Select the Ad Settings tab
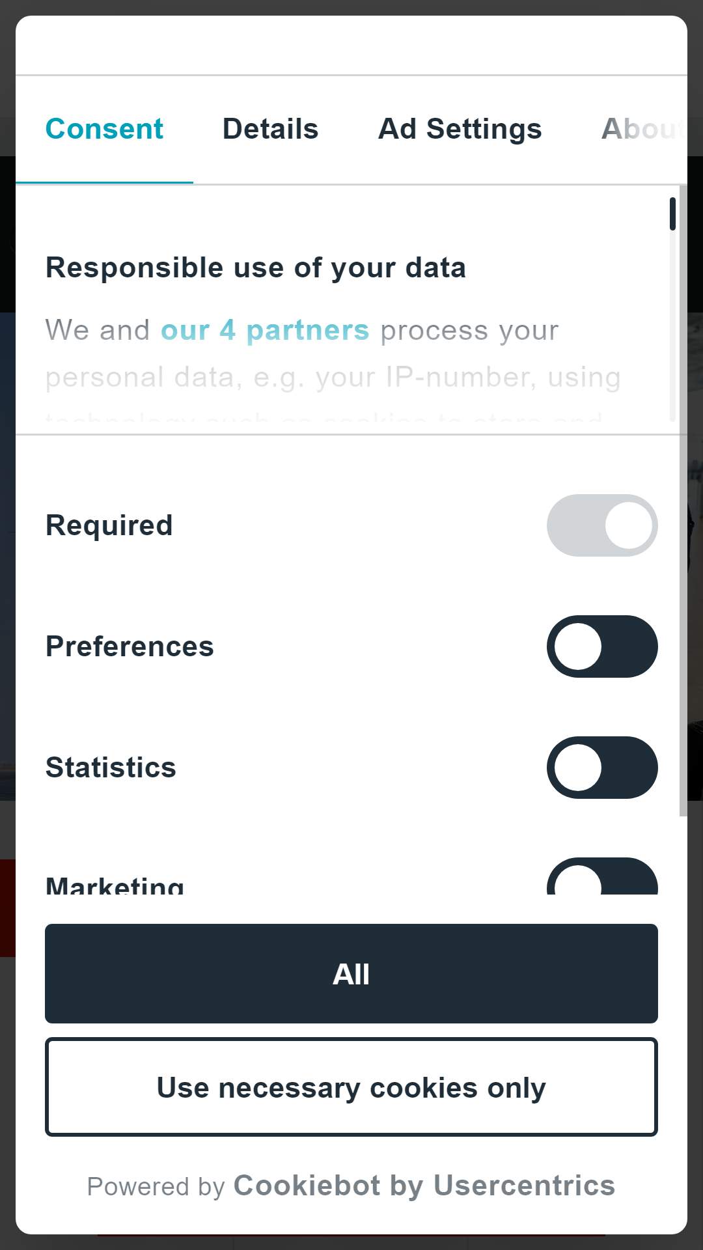The image size is (703, 1250). (x=460, y=129)
